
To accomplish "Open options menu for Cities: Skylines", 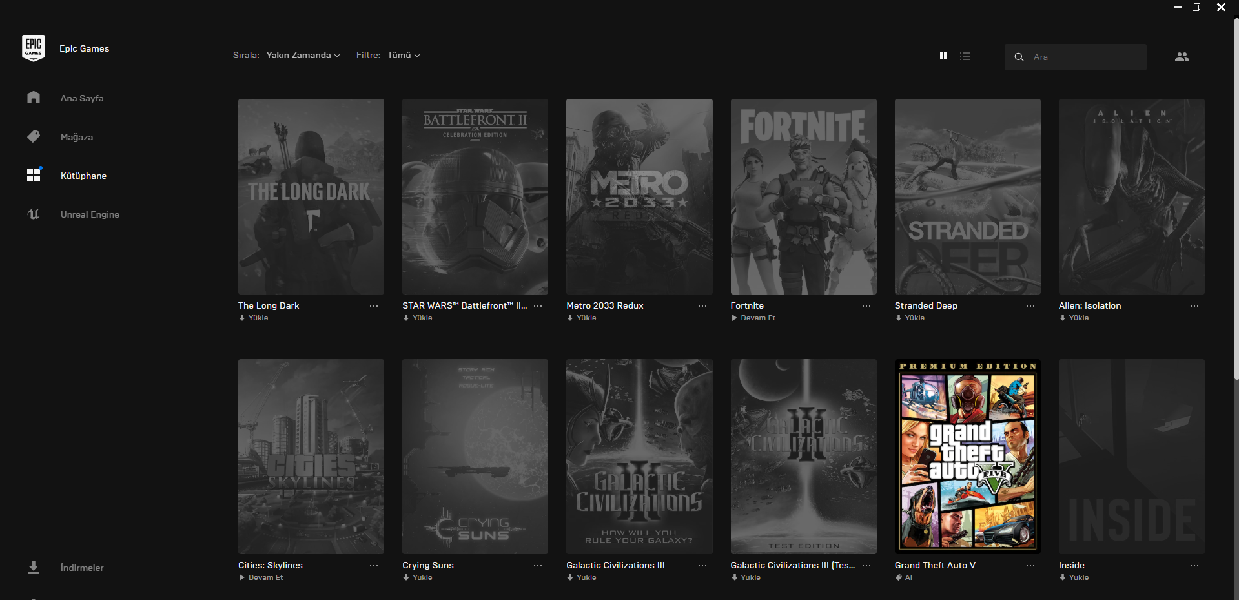I will tap(374, 566).
